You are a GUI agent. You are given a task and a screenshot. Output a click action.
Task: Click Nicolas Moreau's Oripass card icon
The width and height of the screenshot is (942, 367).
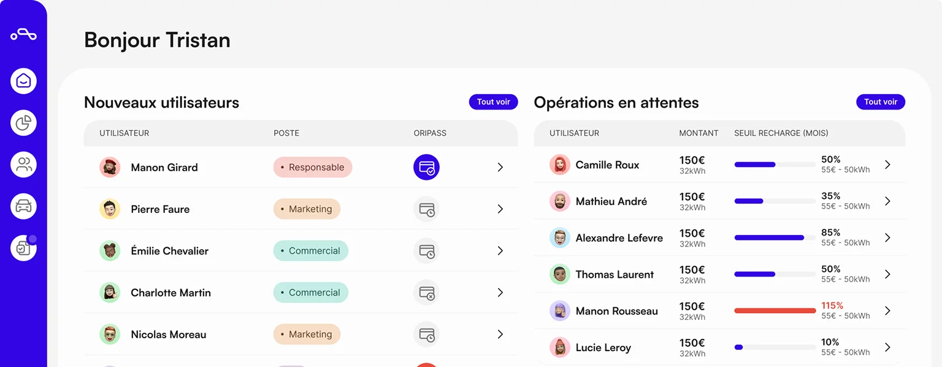pyautogui.click(x=426, y=335)
